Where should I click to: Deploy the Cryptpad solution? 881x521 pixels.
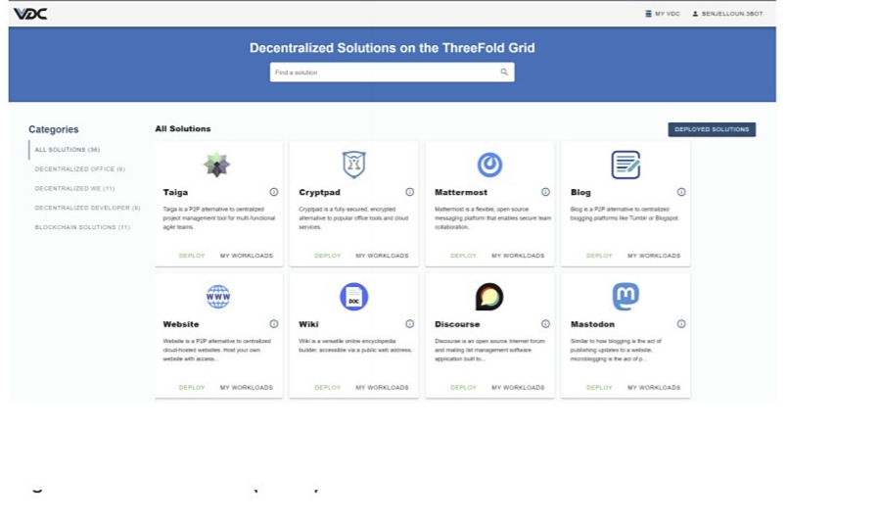328,256
